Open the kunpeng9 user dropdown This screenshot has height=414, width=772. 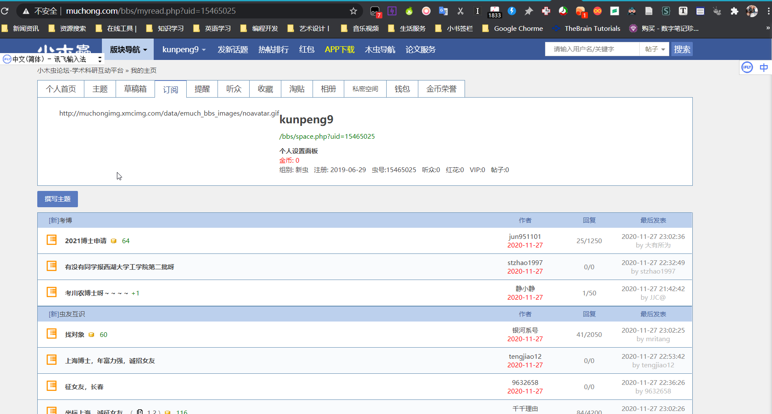tap(184, 50)
